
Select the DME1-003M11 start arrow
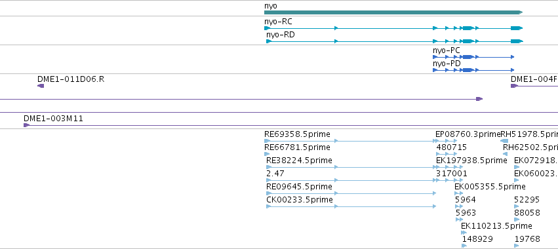coord(26,125)
